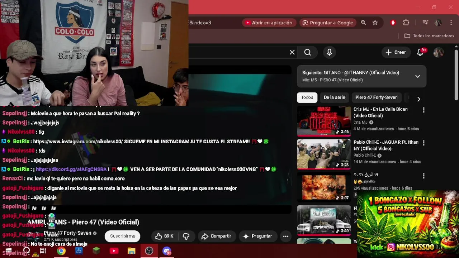Open the Chrome profile avatar
459x258 pixels.
point(438,23)
